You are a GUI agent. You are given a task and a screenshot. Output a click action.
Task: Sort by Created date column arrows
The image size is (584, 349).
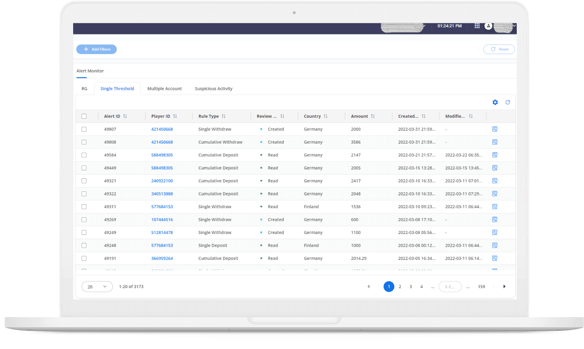424,116
